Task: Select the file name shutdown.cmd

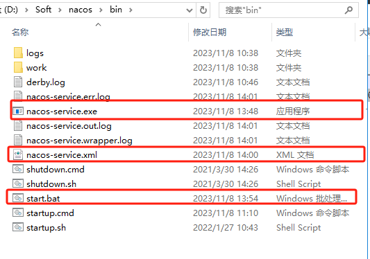Action: pyautogui.click(x=56, y=169)
